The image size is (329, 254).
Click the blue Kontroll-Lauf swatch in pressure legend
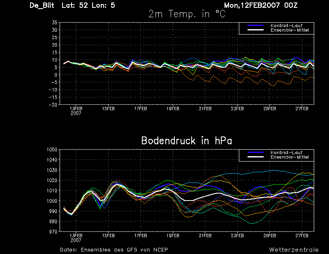point(255,152)
